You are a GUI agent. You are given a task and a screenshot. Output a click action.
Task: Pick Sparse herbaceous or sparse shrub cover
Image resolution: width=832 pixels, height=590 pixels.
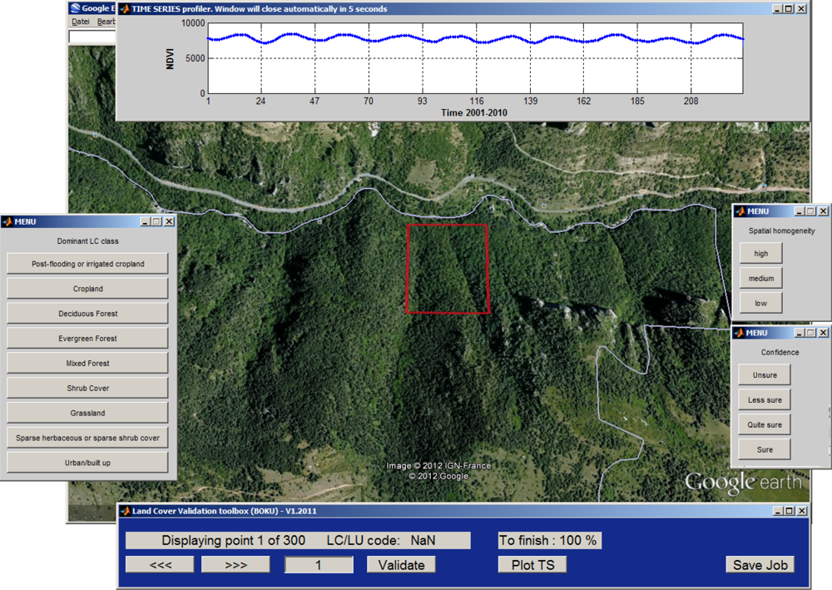pos(87,438)
